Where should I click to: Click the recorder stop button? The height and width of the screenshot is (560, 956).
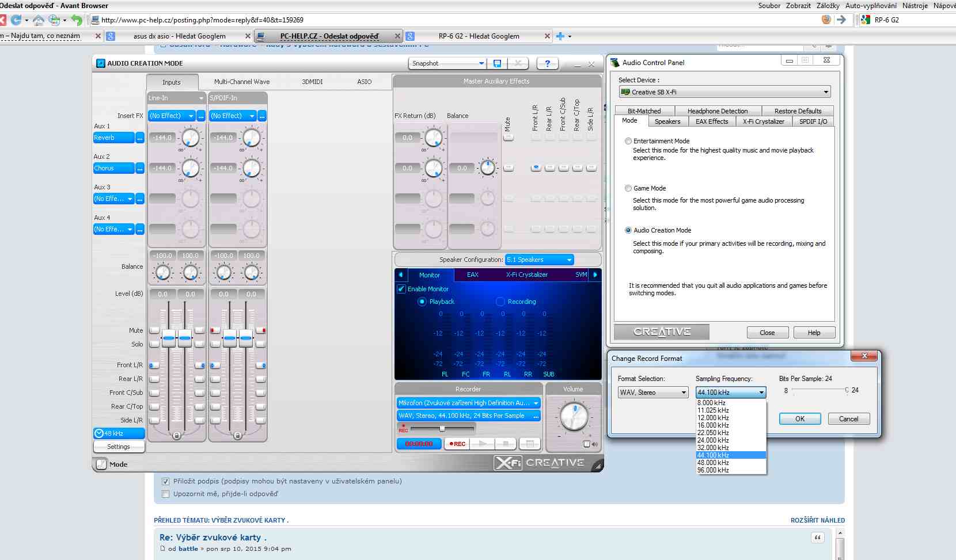(x=506, y=444)
